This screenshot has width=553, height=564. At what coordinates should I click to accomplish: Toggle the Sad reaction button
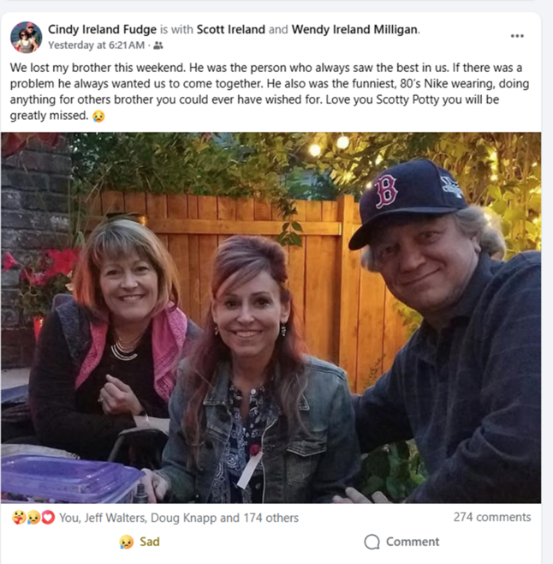(x=139, y=542)
